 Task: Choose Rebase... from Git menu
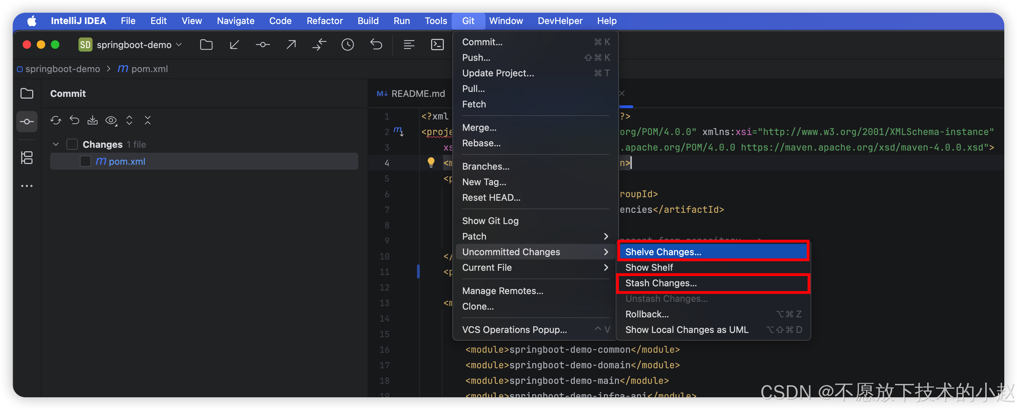coord(535,143)
